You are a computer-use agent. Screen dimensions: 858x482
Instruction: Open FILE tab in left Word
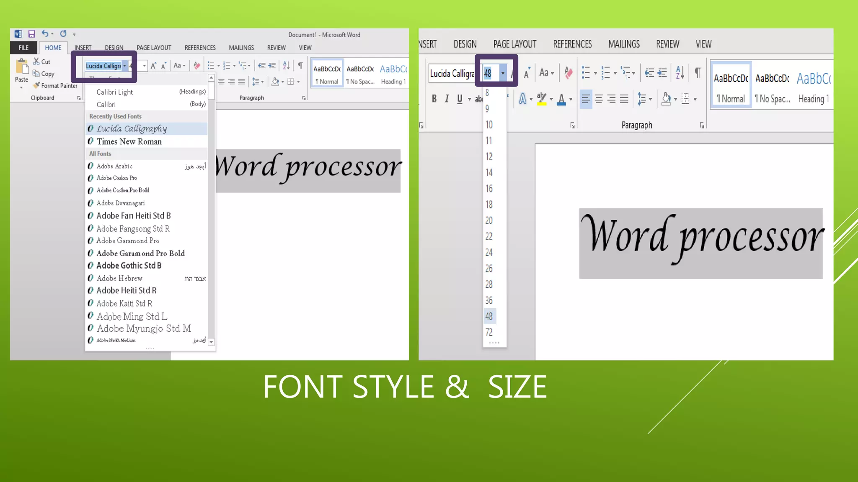23,48
